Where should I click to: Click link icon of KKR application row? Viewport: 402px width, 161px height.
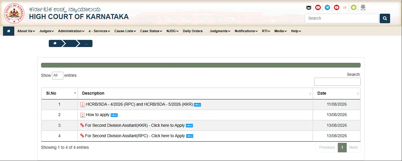click(x=82, y=125)
